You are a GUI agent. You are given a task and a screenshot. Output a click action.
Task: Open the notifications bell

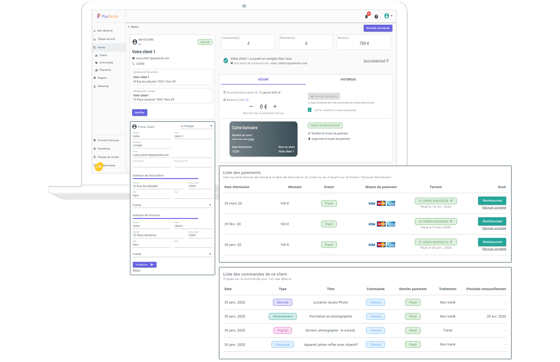[366, 16]
